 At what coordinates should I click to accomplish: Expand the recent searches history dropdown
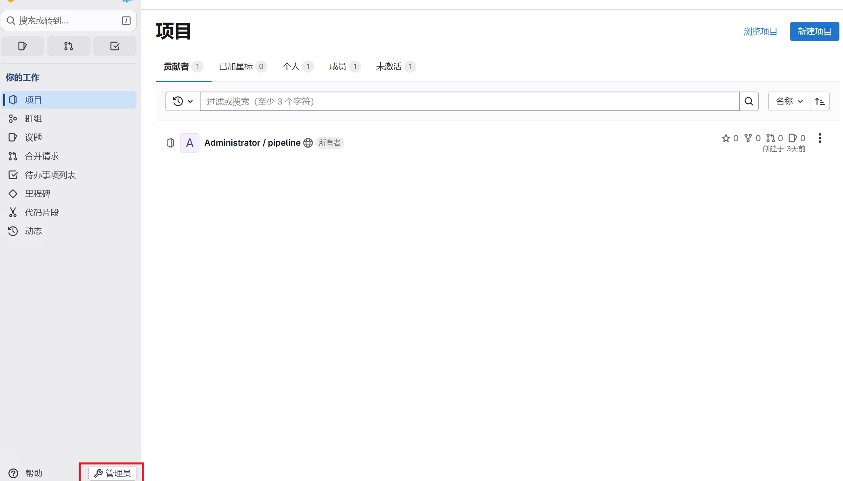pos(182,101)
